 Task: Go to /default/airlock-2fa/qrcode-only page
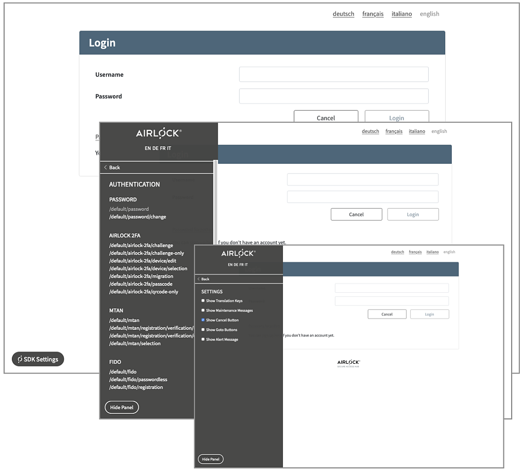144,292
